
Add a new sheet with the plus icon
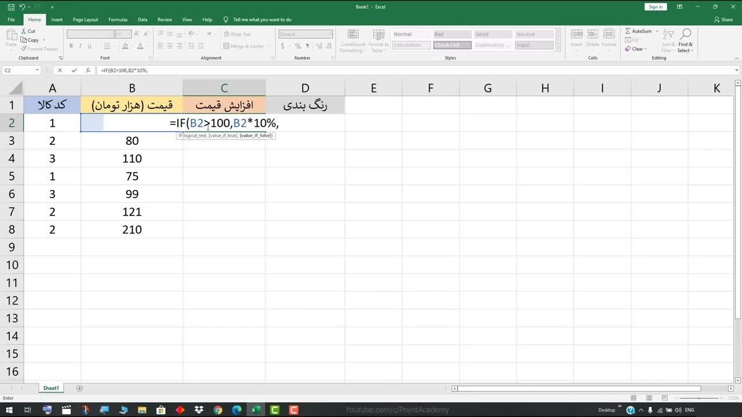(79, 388)
